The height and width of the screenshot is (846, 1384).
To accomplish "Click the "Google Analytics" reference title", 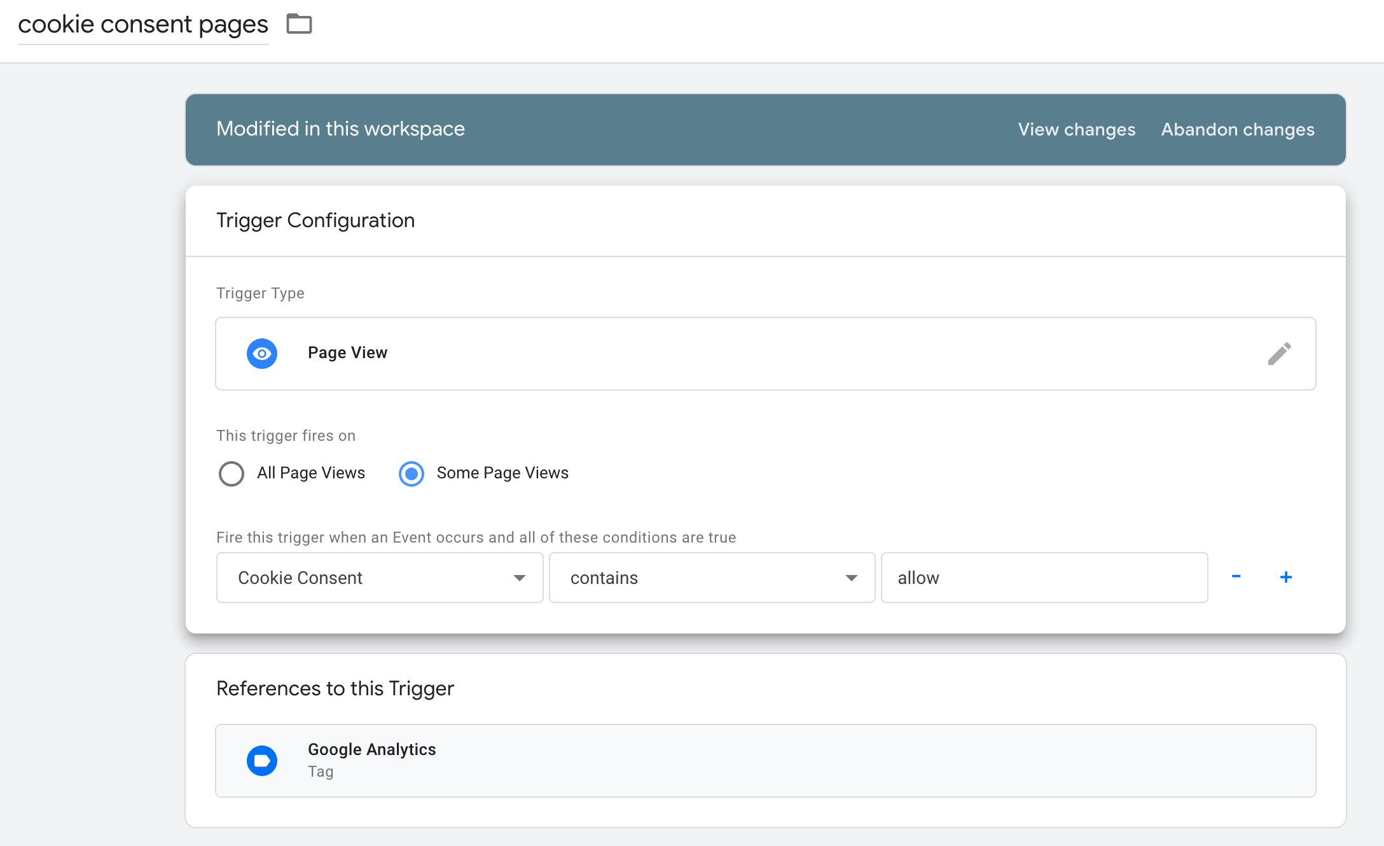I will click(372, 749).
